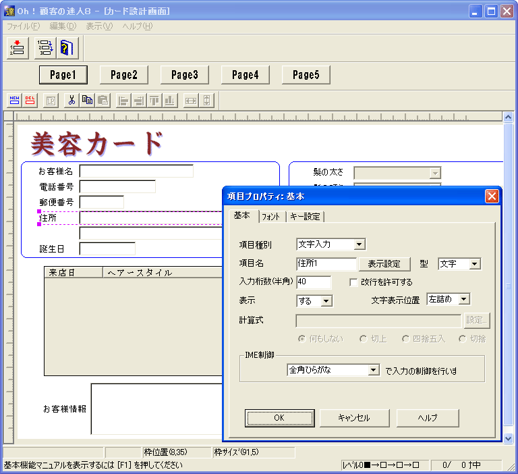
Task: Click the align right edges icon
Action: pos(139,101)
